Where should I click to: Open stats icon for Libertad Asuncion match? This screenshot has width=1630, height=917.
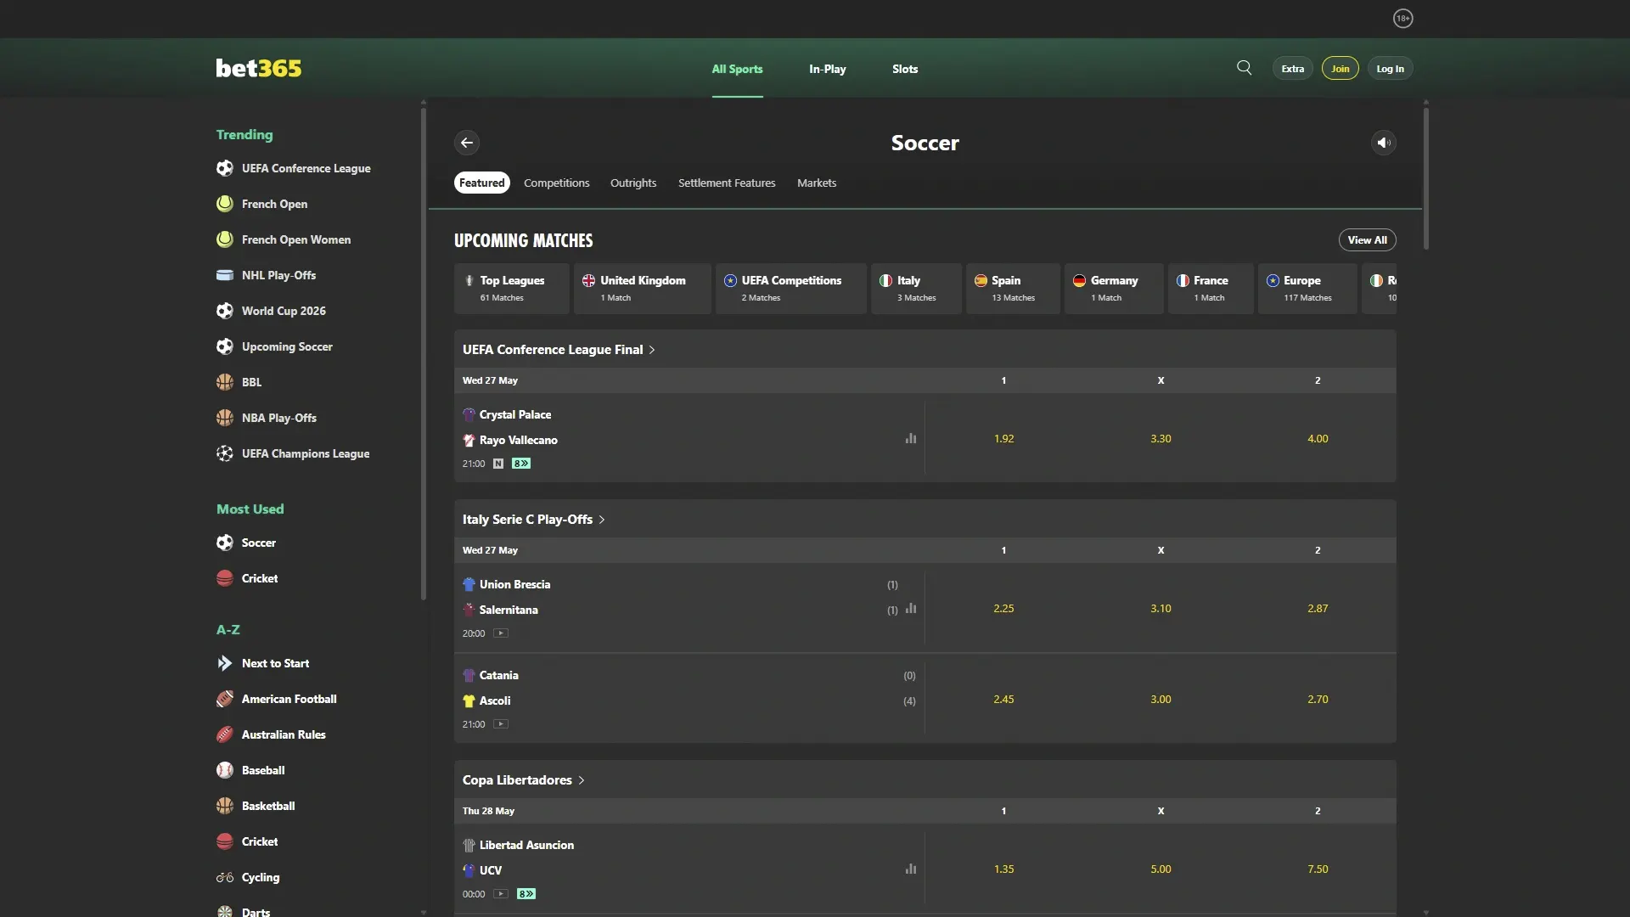click(911, 869)
